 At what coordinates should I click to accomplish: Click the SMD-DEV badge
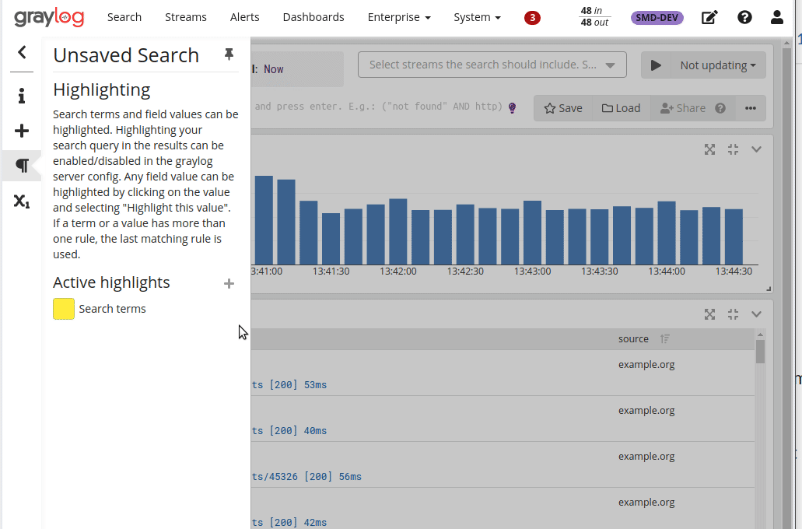click(657, 17)
